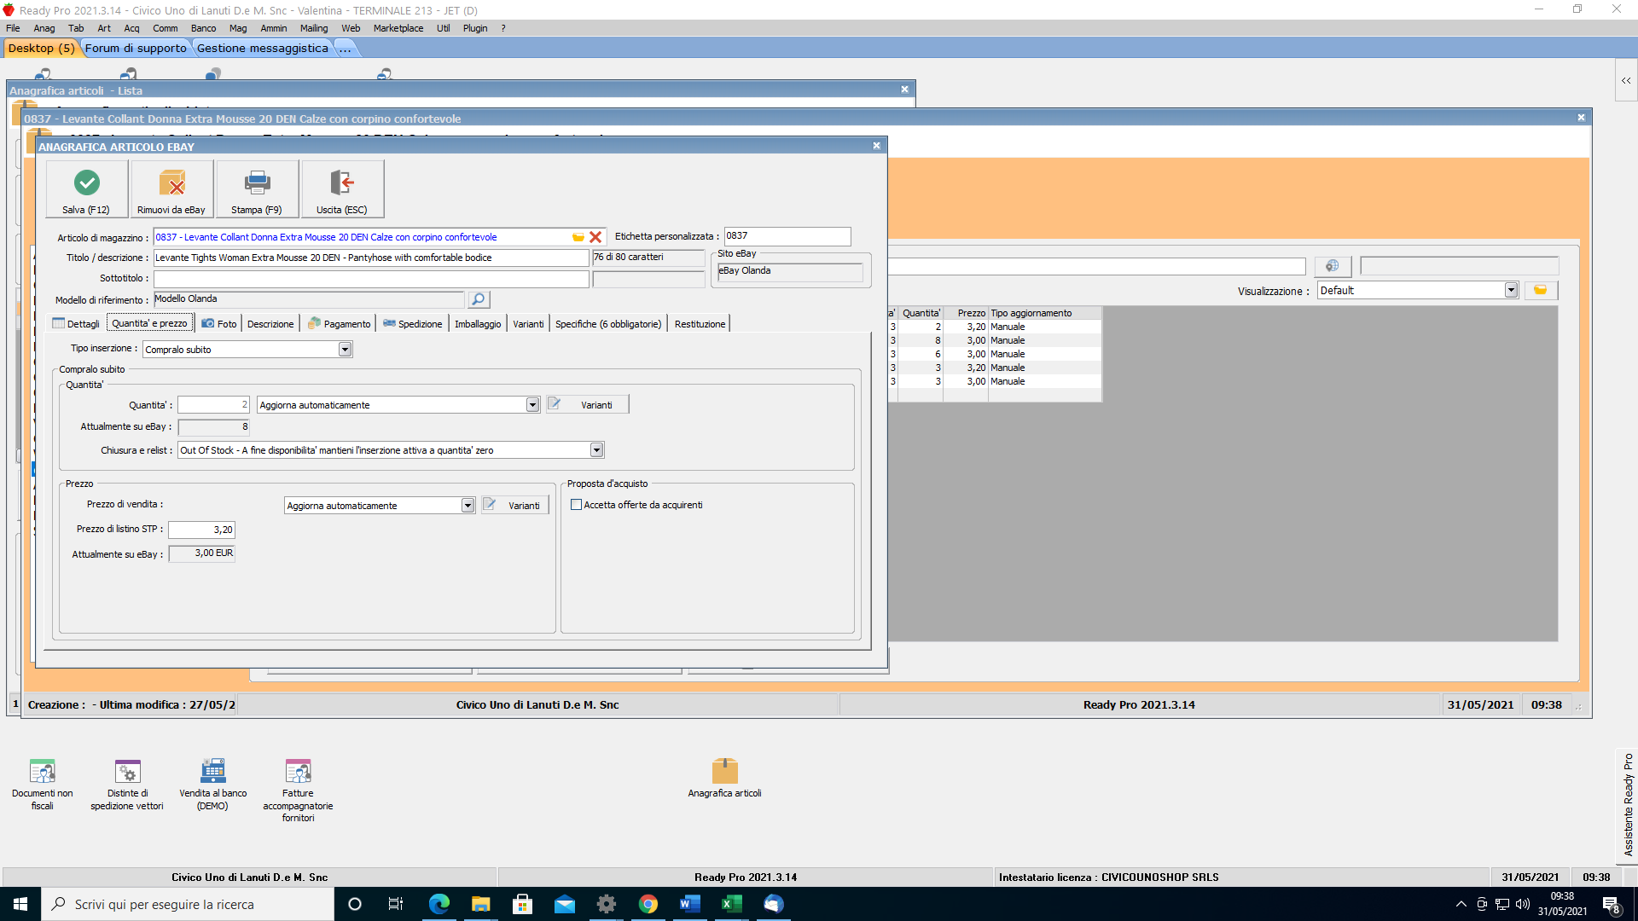
Task: Open Distinte di spedizione vettori shortcut
Action: click(x=127, y=784)
